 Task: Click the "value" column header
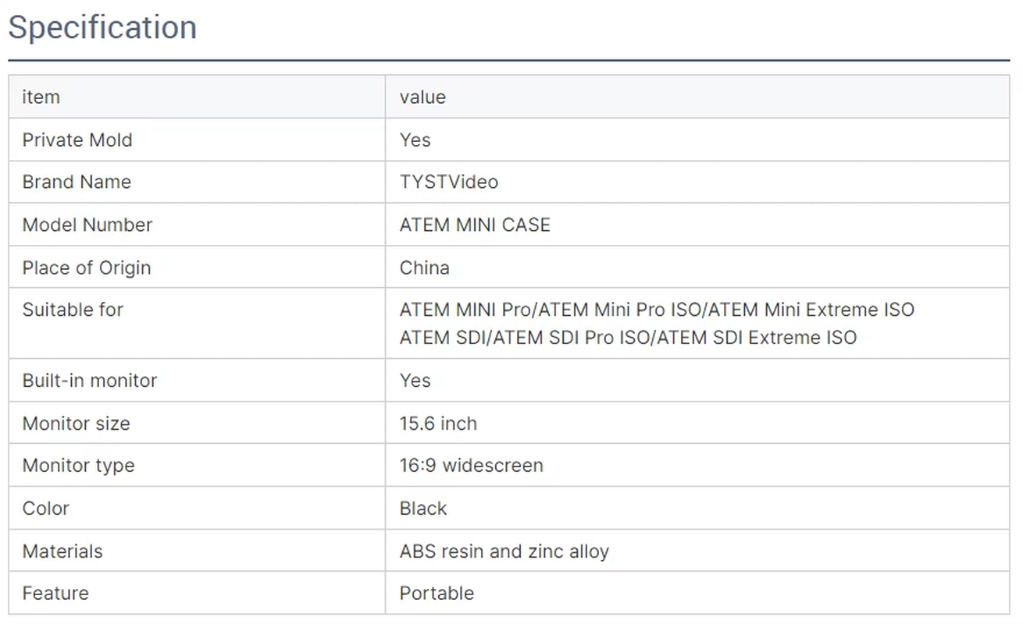click(422, 97)
